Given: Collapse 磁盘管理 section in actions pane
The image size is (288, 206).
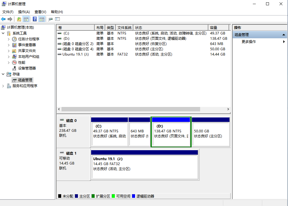Looking at the screenshot, I should tap(284, 34).
